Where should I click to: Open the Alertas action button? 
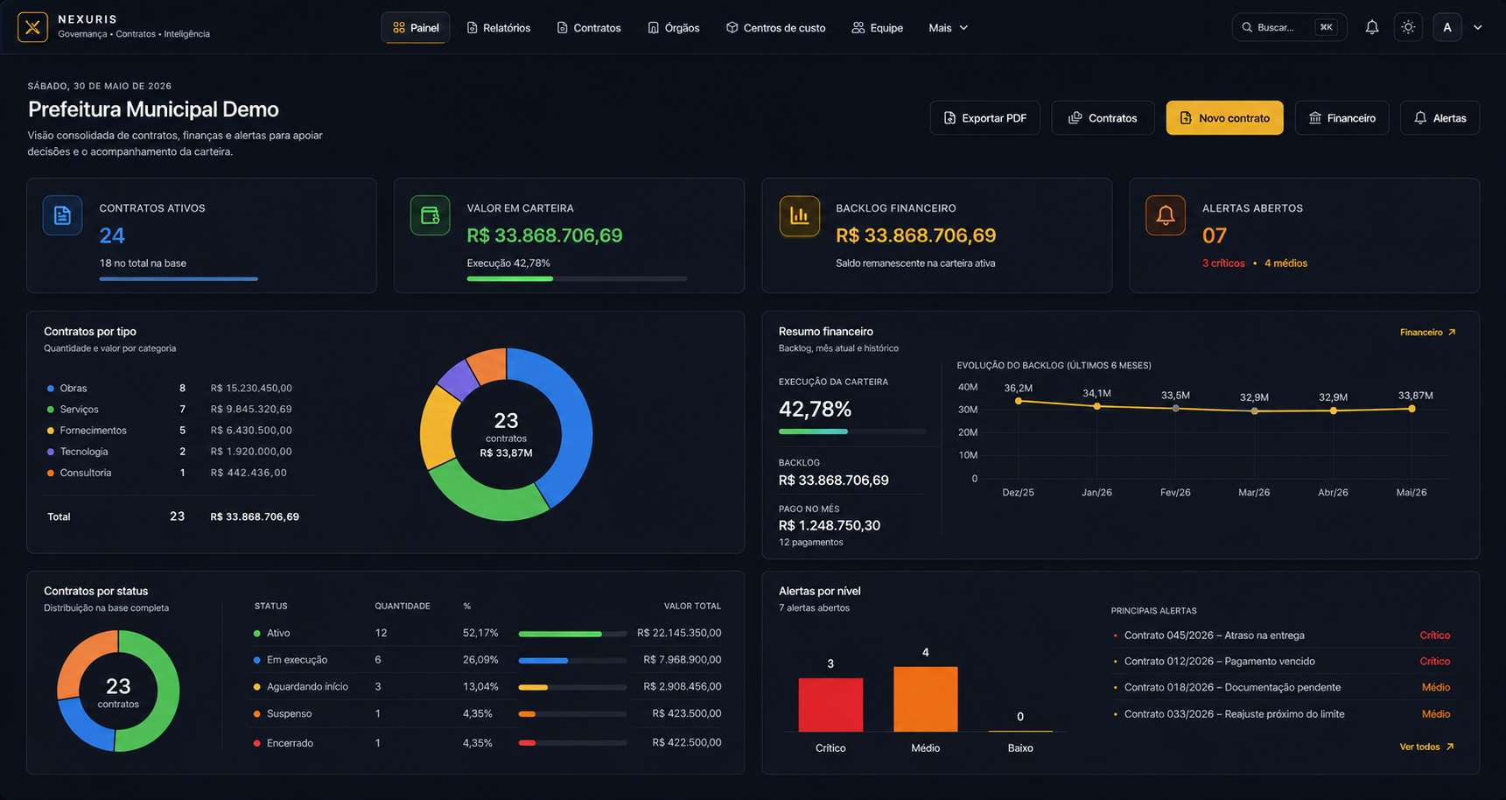point(1439,118)
